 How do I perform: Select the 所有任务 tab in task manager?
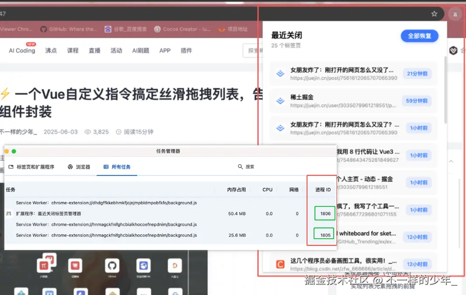pos(117,167)
